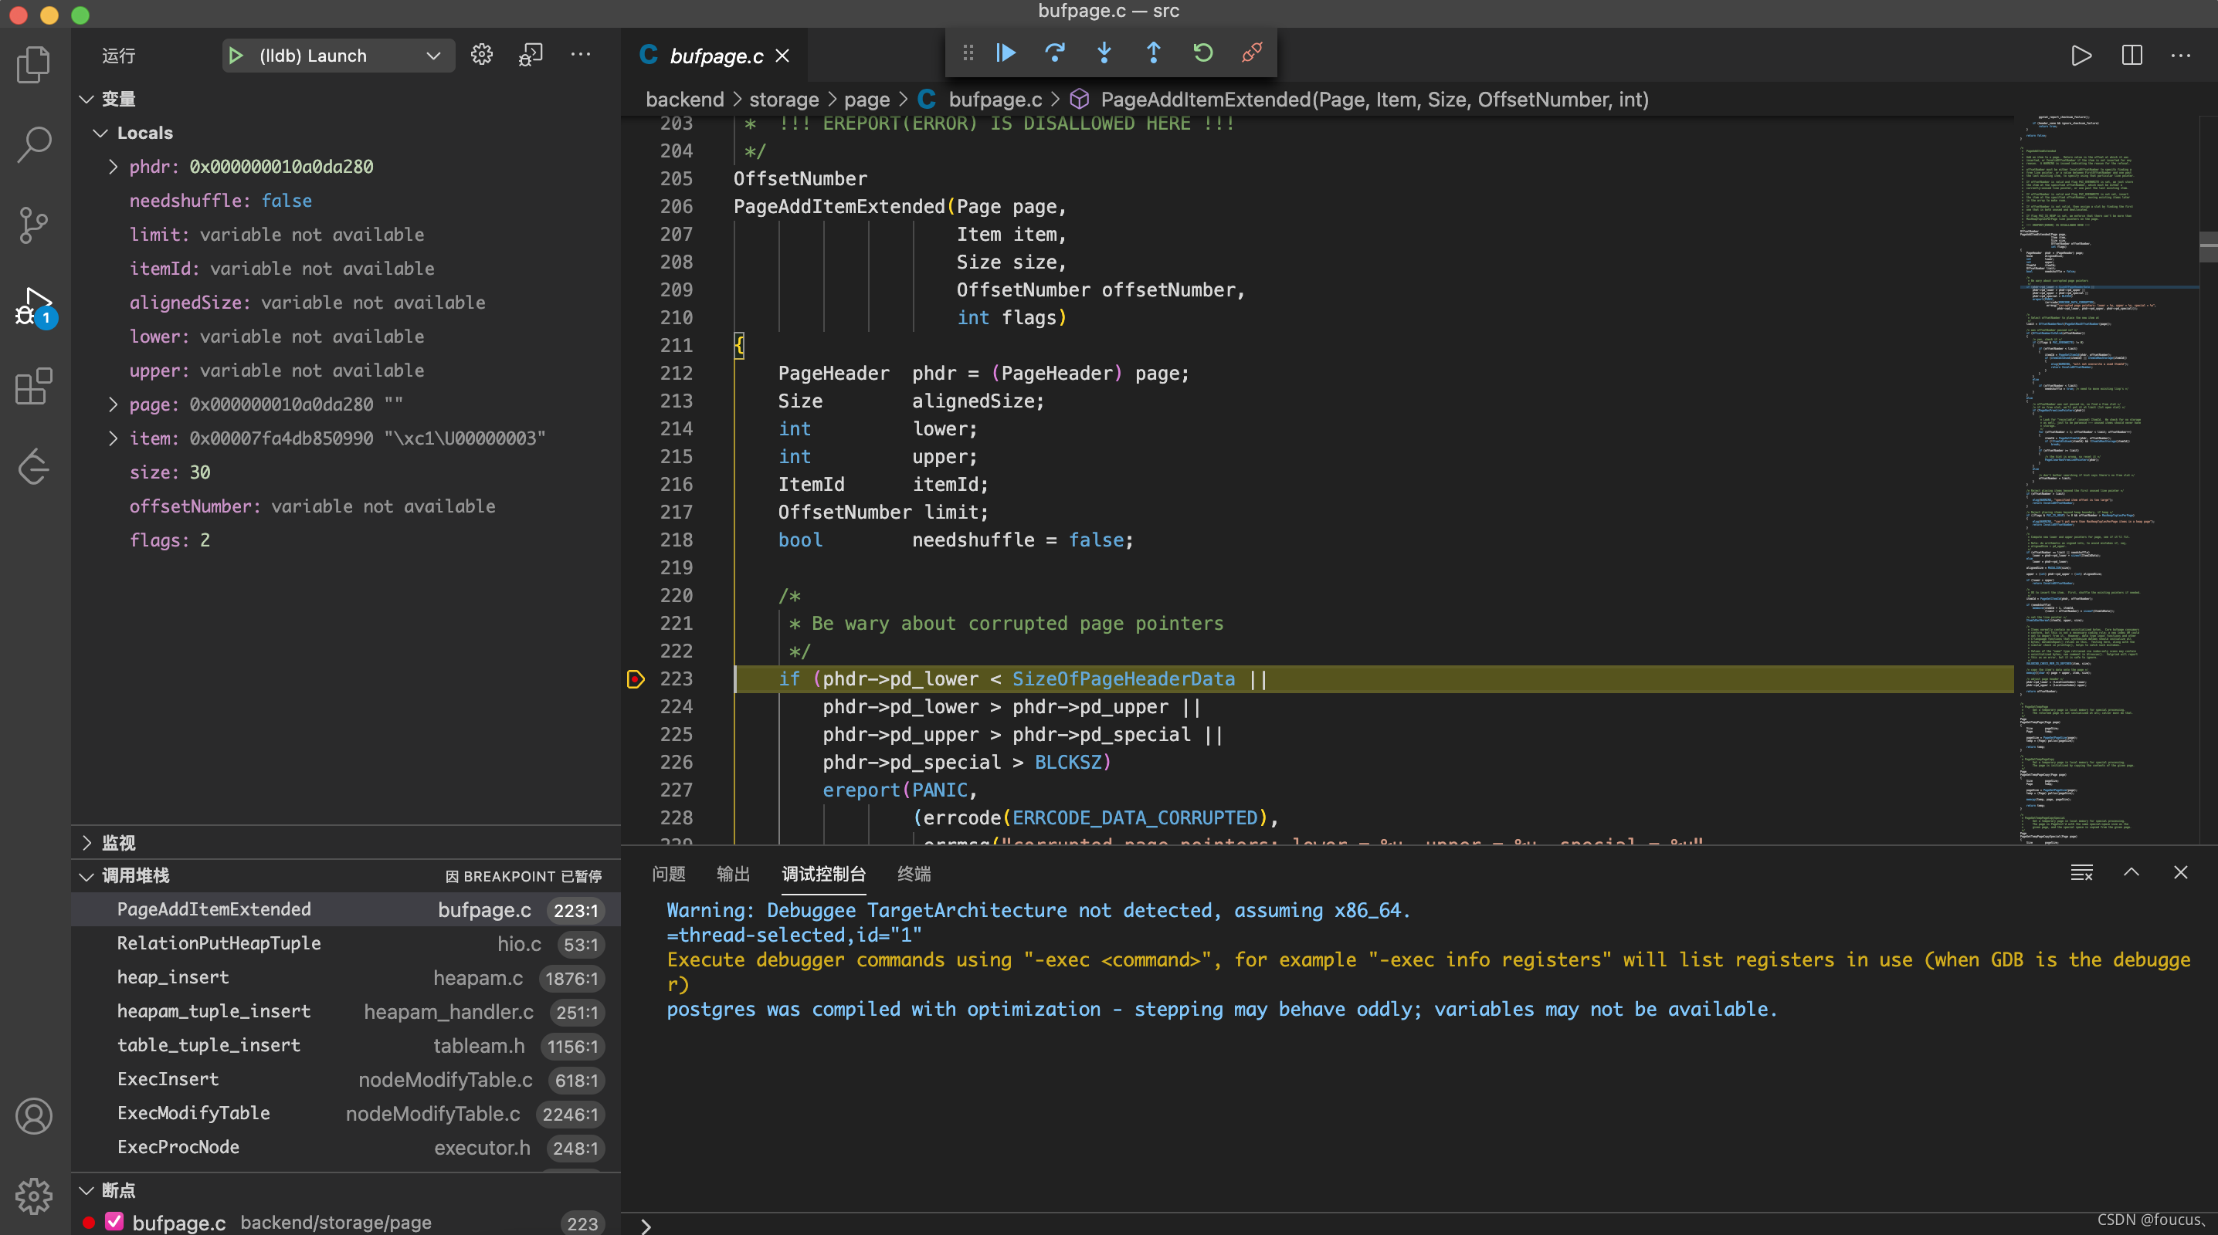Select the Step Over debug icon
This screenshot has width=2218, height=1235.
pos(1055,52)
